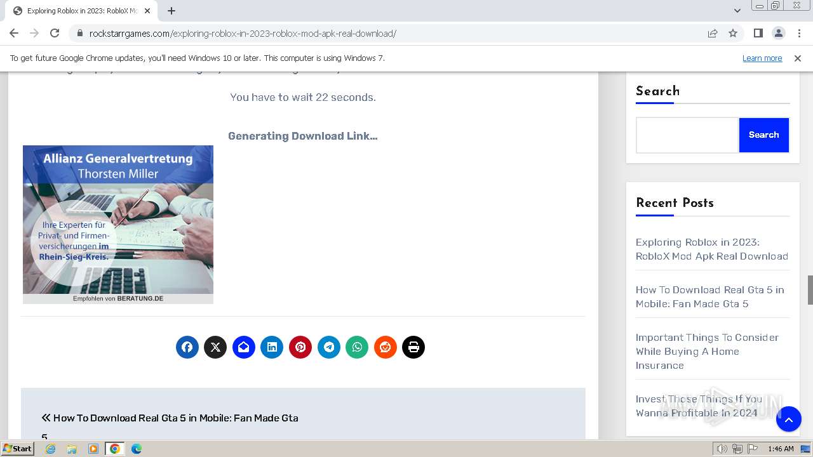Click the 'Generating Download Link...' text
813x457 pixels.
303,136
